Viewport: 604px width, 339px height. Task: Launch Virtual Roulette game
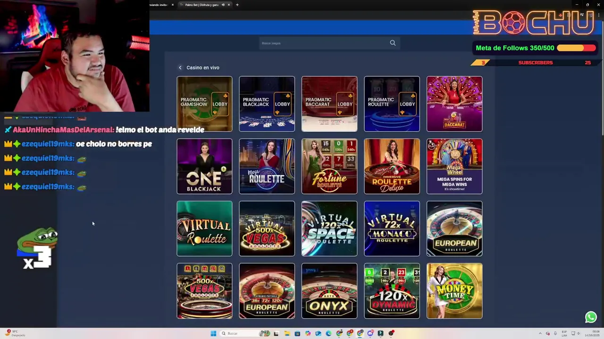tap(204, 228)
